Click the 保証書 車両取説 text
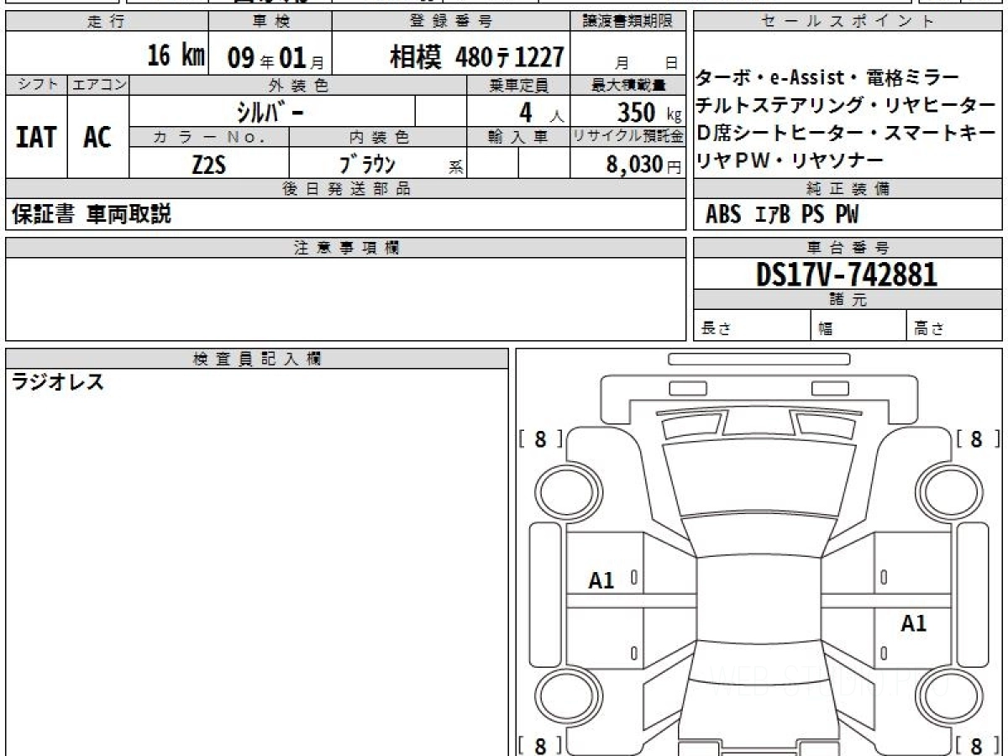This screenshot has height=756, width=1008. point(92,215)
